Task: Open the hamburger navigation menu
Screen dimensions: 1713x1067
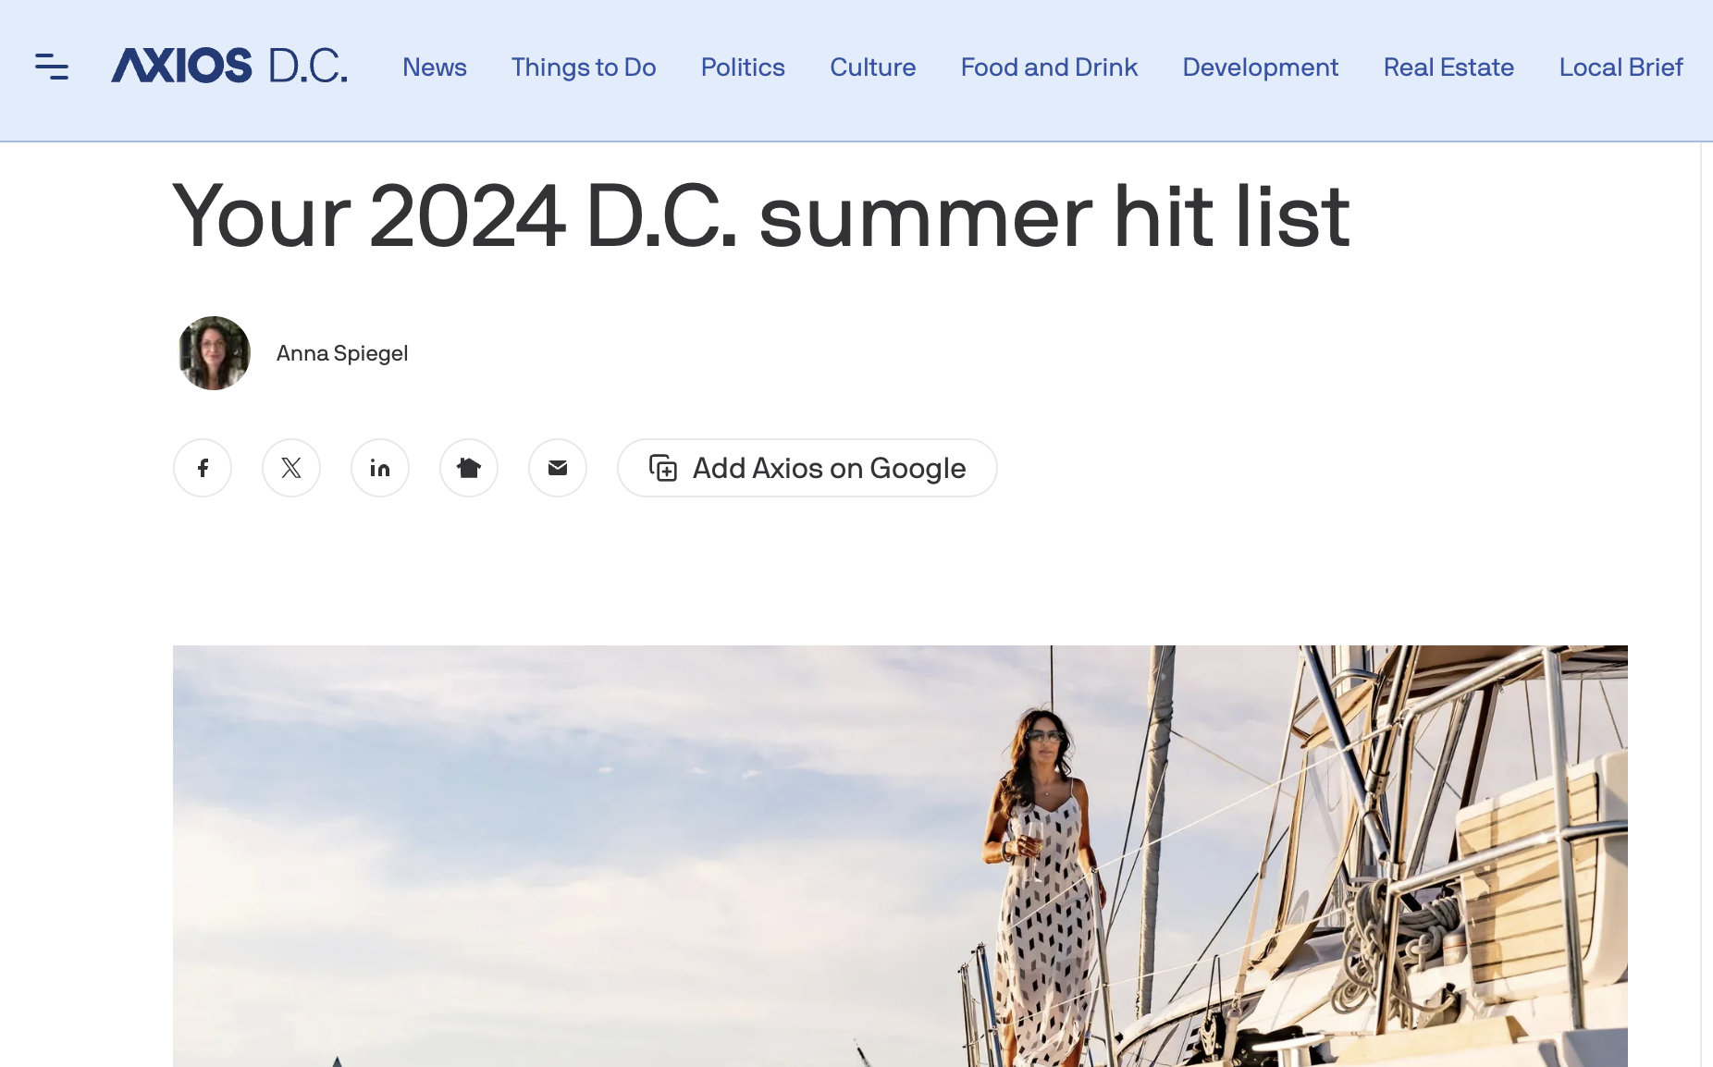Action: point(52,67)
